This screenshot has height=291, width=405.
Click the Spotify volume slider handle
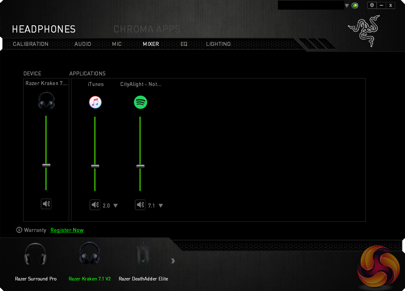[x=140, y=166]
